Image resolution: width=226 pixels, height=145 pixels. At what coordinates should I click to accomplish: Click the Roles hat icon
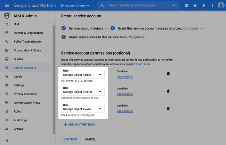pyautogui.click(x=7, y=111)
